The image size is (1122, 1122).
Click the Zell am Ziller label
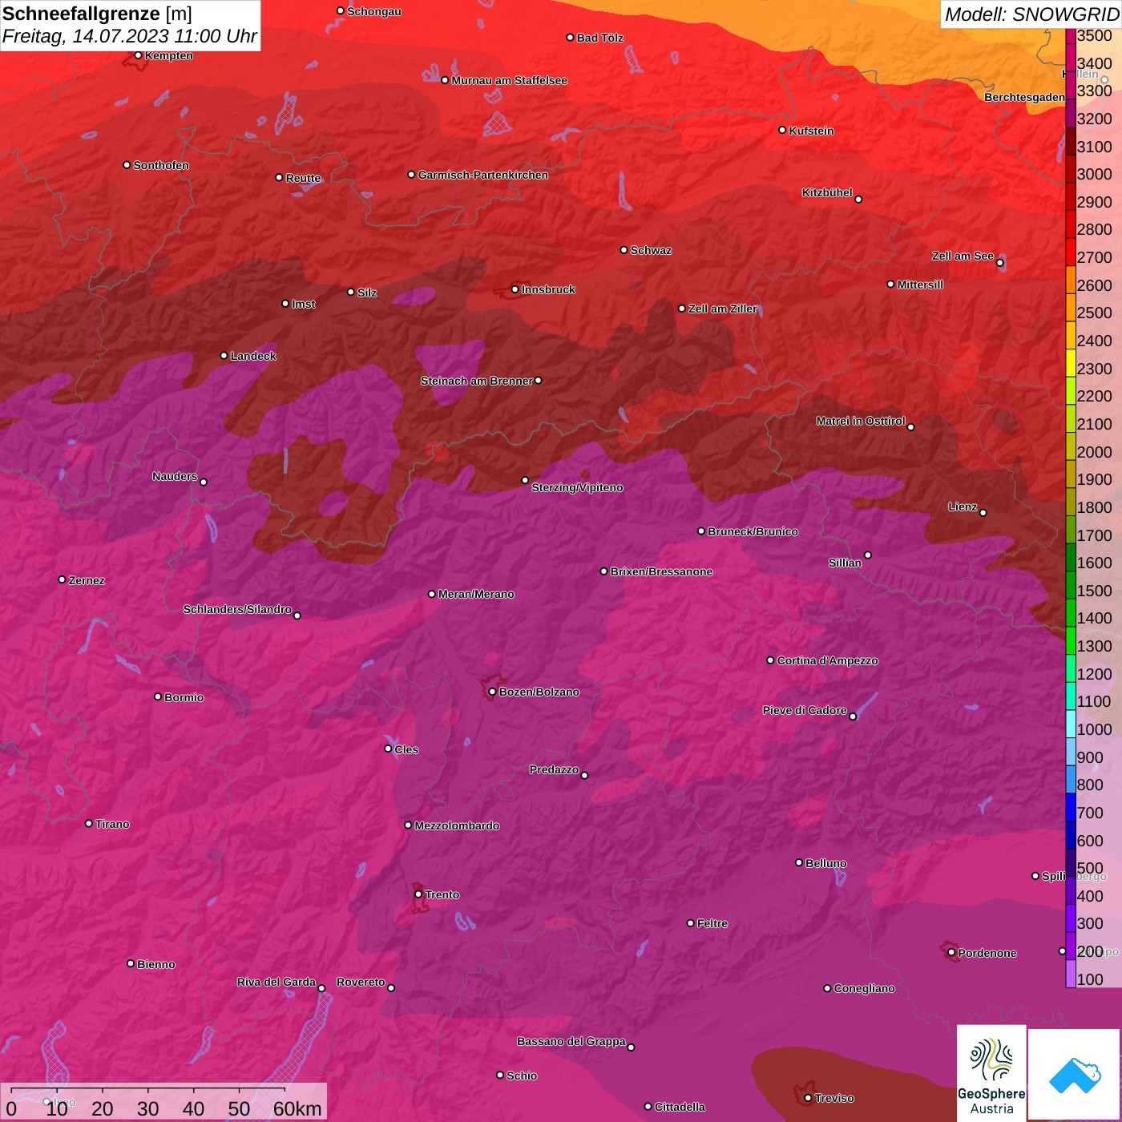click(723, 309)
